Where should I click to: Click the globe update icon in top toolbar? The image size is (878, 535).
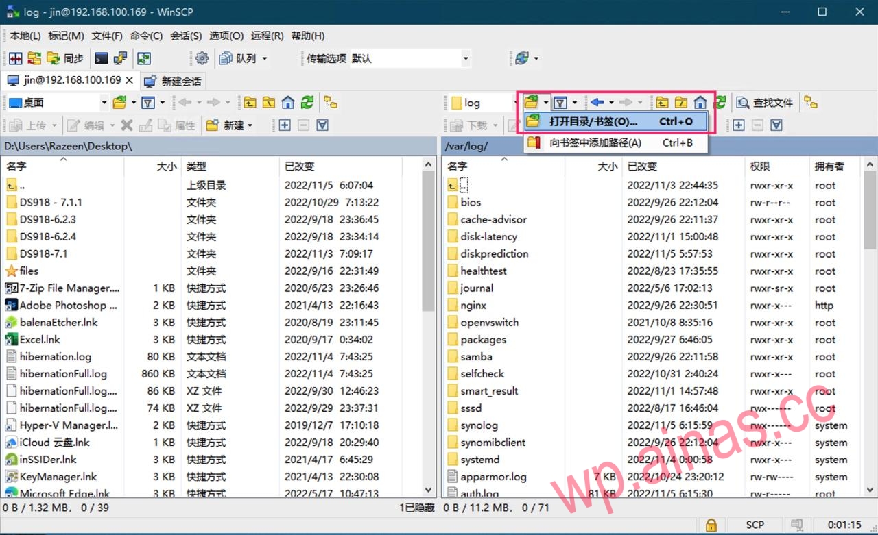(x=522, y=58)
